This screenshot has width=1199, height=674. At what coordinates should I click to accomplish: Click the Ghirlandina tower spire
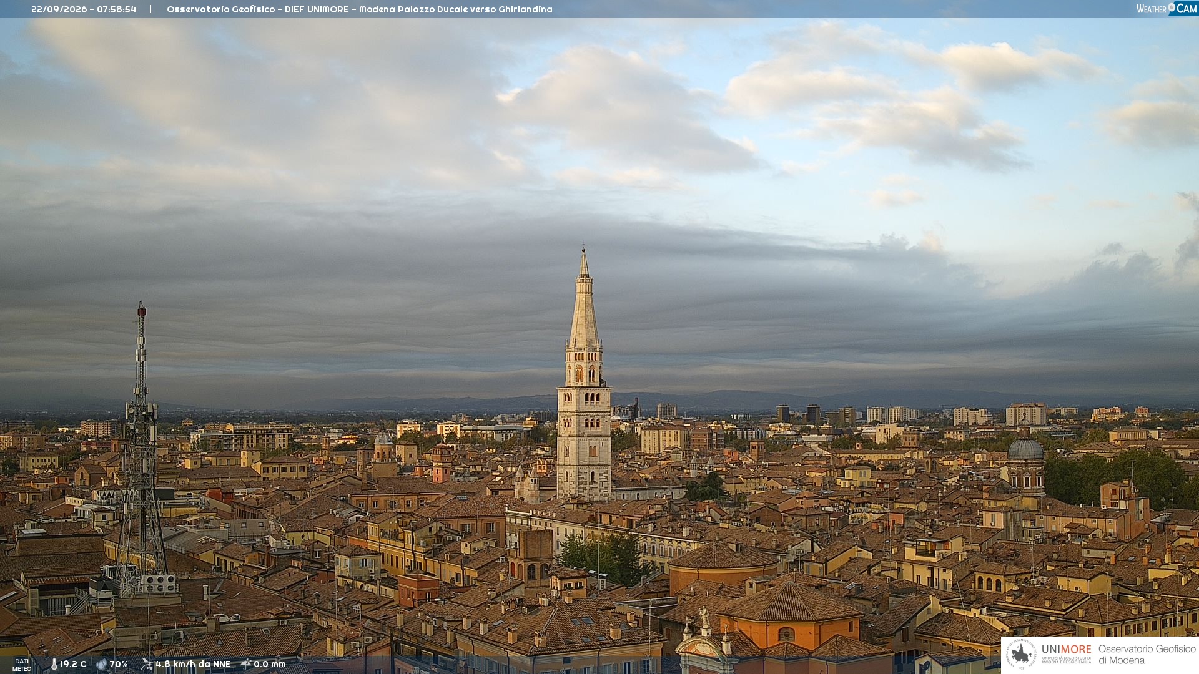click(x=584, y=298)
